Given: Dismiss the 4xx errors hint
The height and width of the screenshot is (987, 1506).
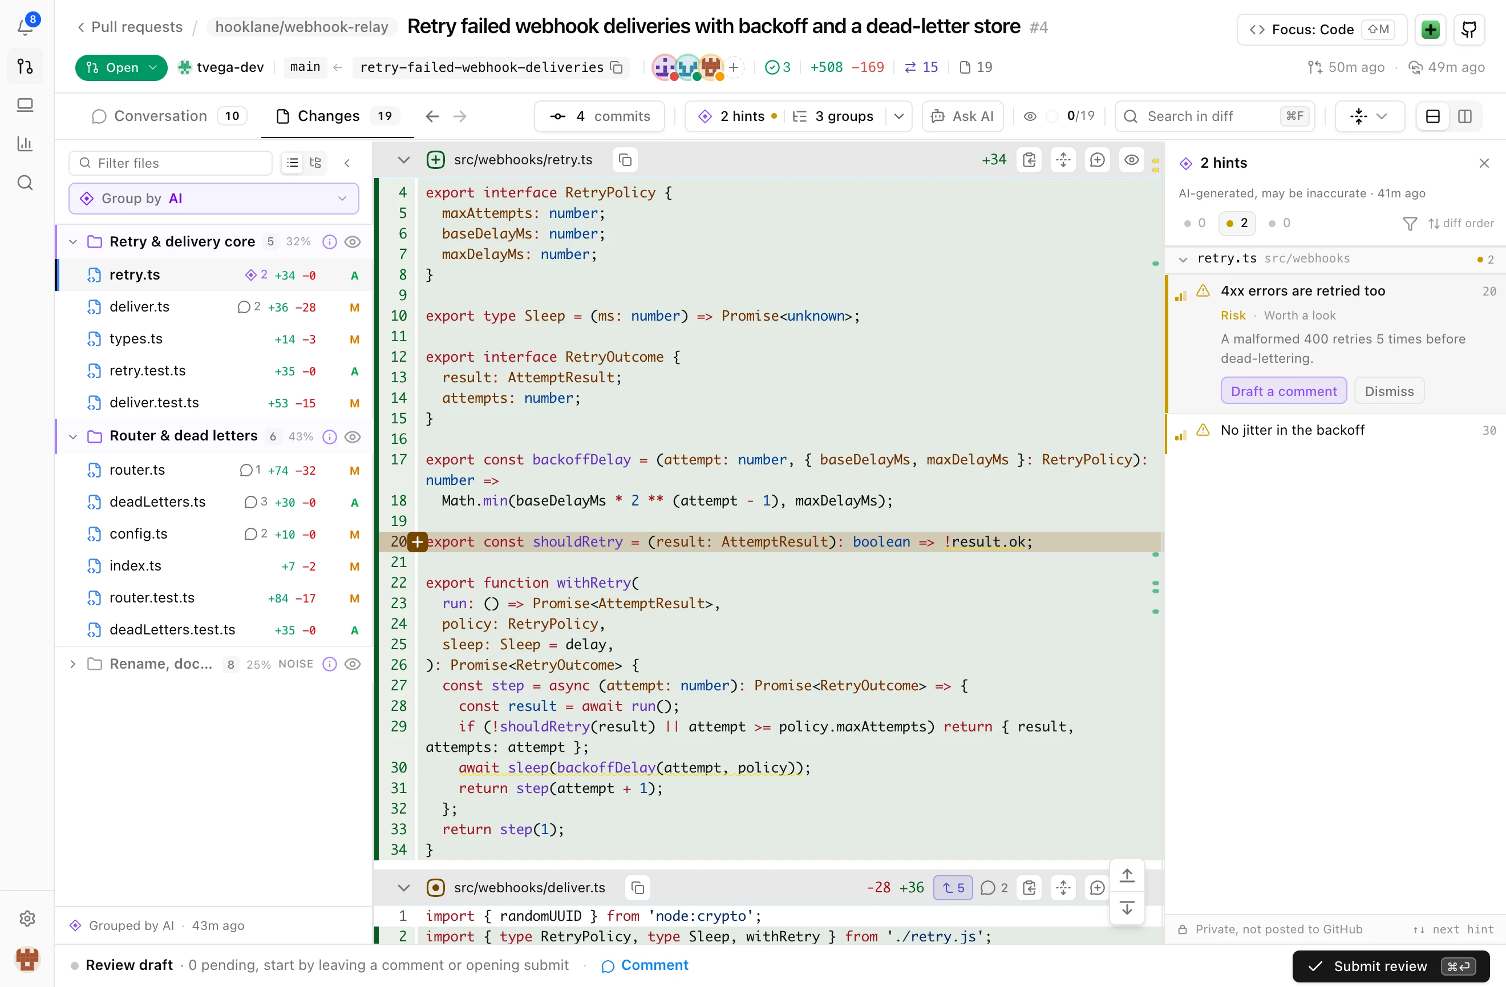Looking at the screenshot, I should click(x=1389, y=391).
